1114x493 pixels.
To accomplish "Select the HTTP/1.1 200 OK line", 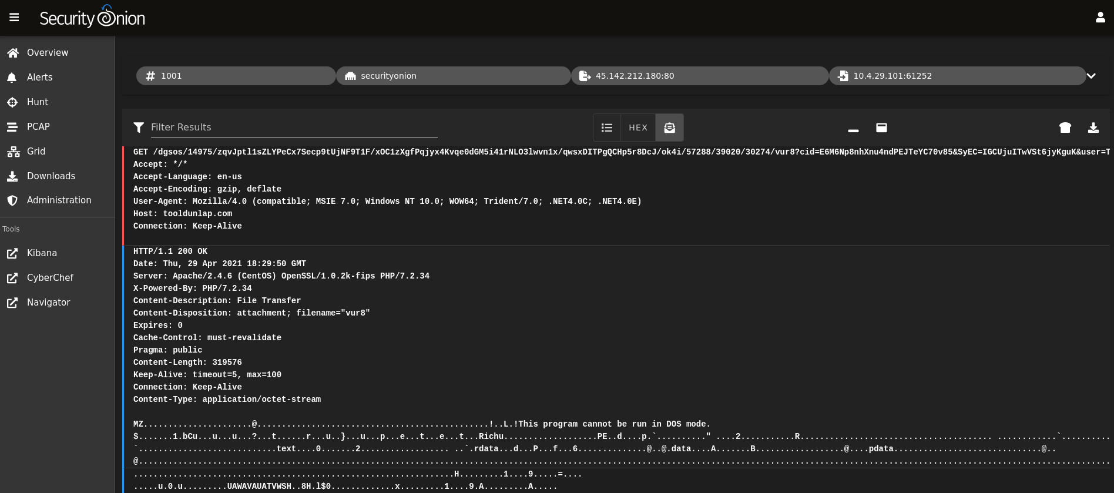I will point(170,251).
